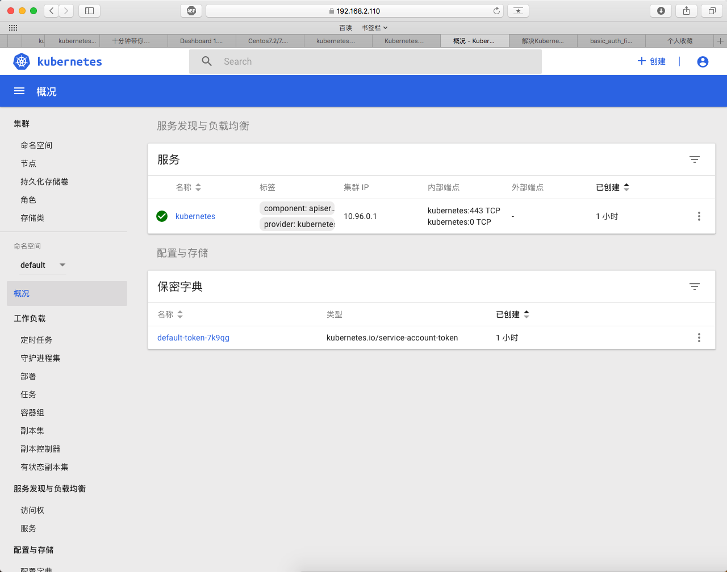Select 节点 under 集群 in sidebar
The image size is (727, 572).
[28, 163]
